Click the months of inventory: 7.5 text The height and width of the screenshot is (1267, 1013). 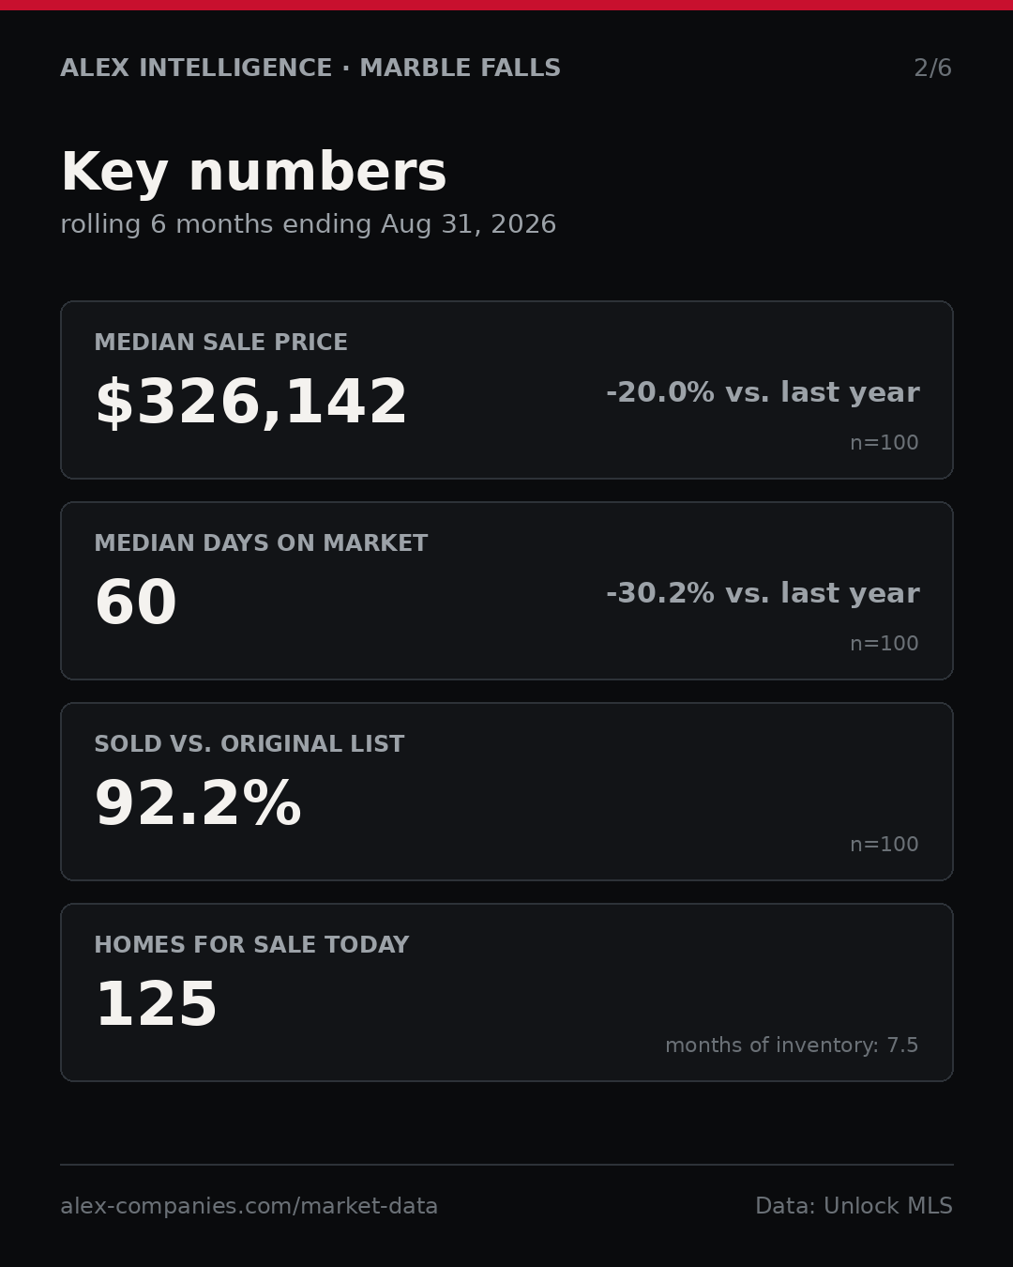tap(792, 1046)
